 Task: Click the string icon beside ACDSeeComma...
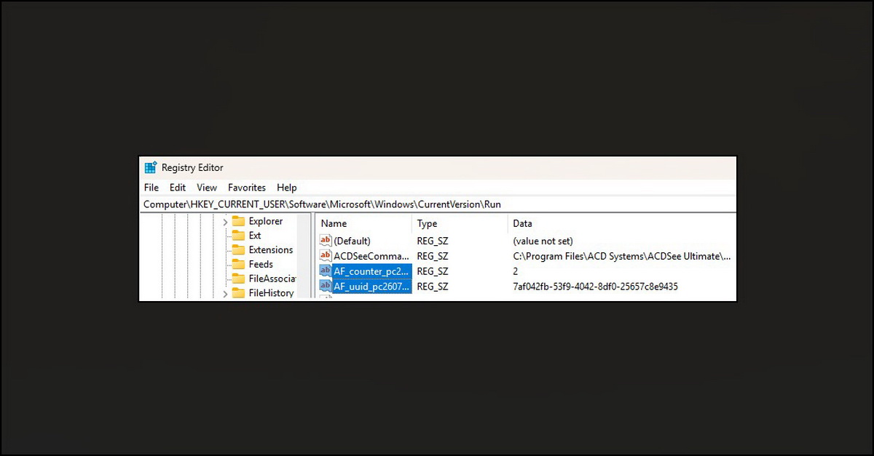326,256
